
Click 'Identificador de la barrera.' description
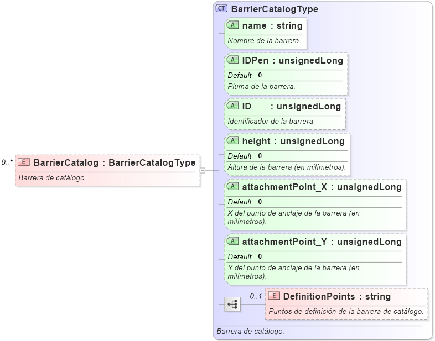pyautogui.click(x=271, y=121)
